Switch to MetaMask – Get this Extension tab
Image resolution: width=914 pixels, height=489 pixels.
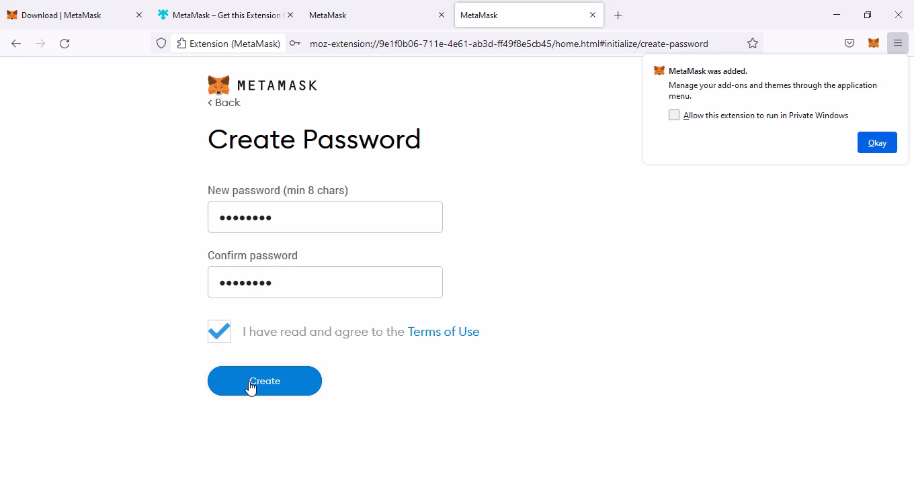coord(222,15)
